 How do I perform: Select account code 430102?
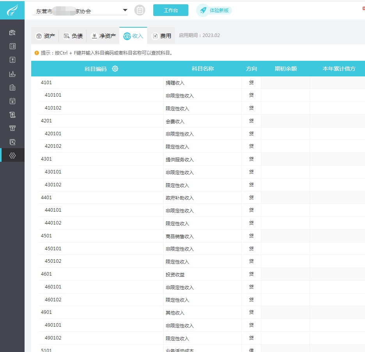pos(53,184)
